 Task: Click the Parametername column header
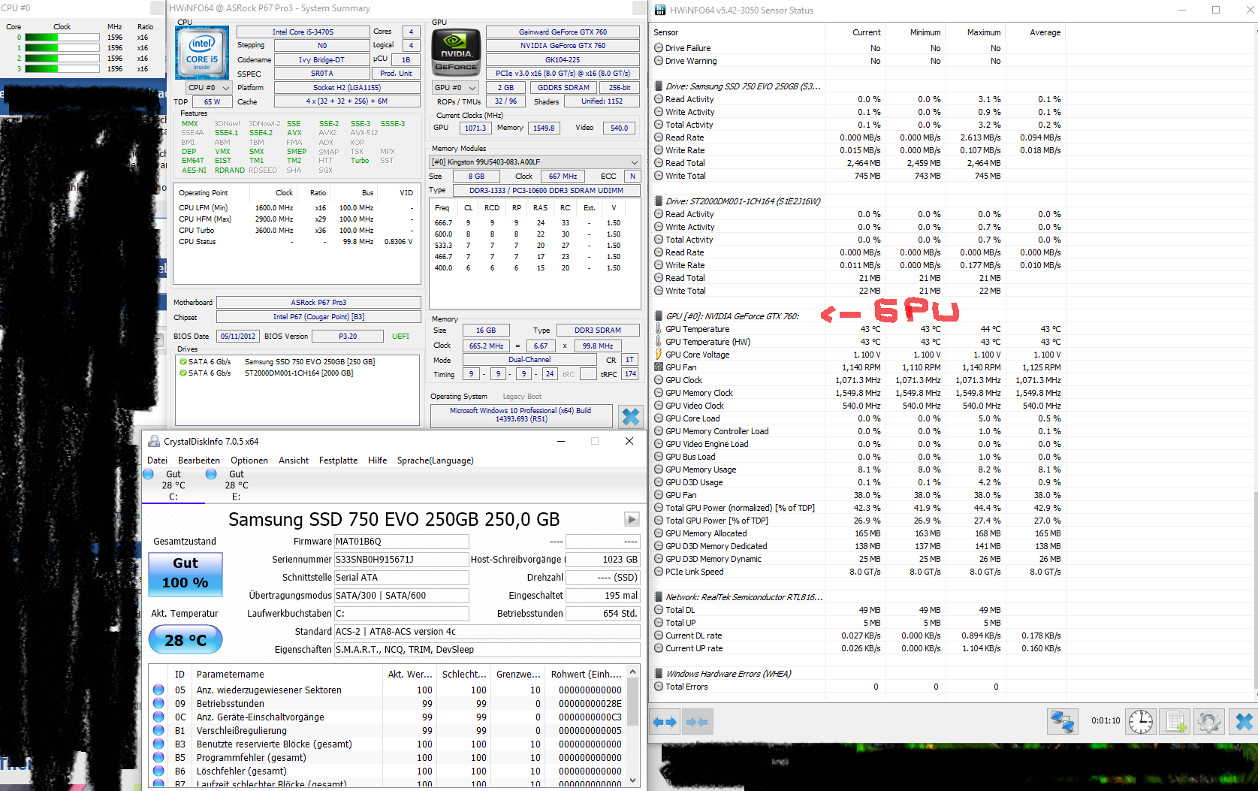pos(287,675)
